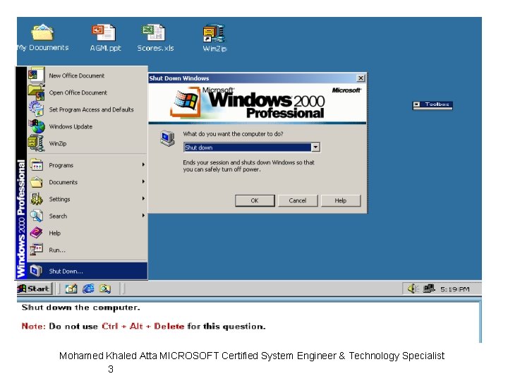Click the Search magnifier icon

click(36, 216)
